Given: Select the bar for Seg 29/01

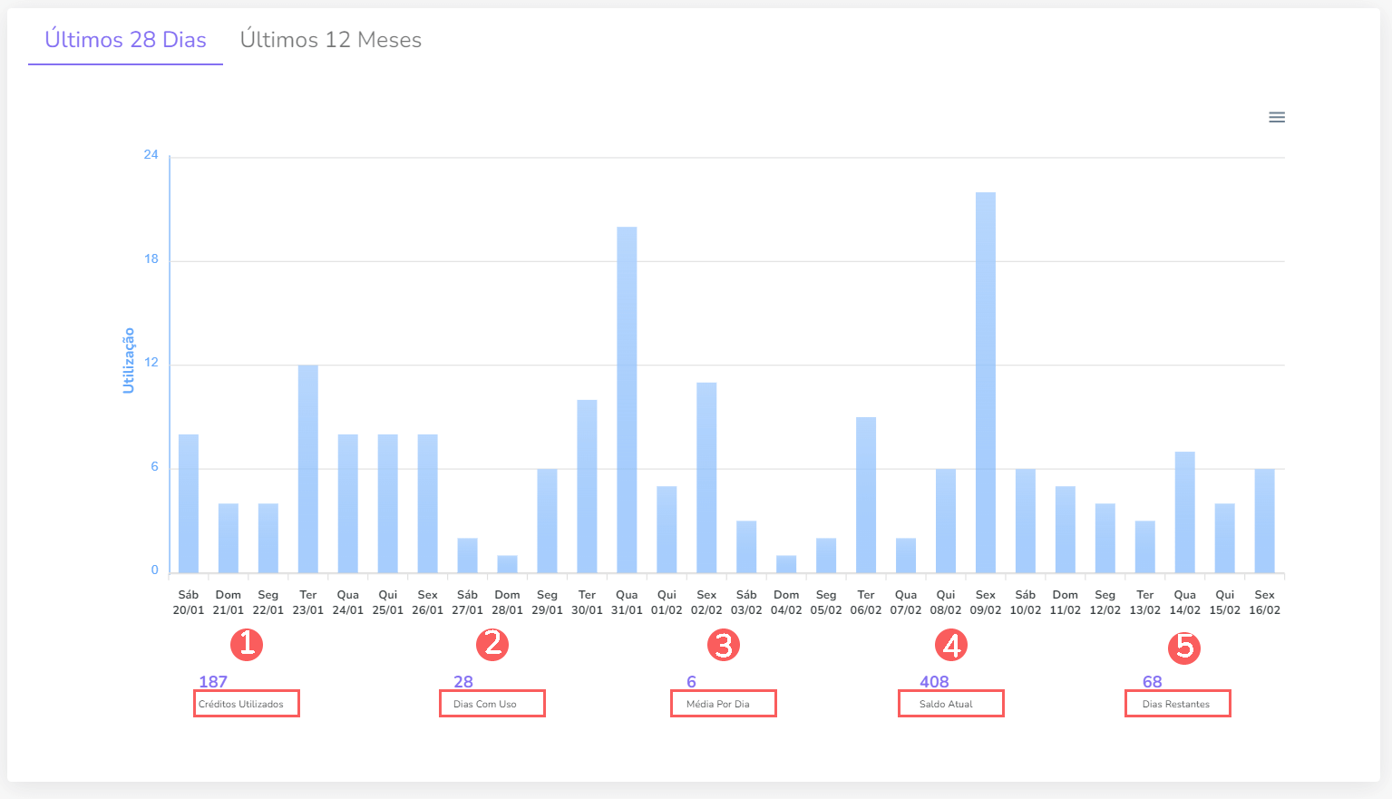Looking at the screenshot, I should click(x=547, y=521).
